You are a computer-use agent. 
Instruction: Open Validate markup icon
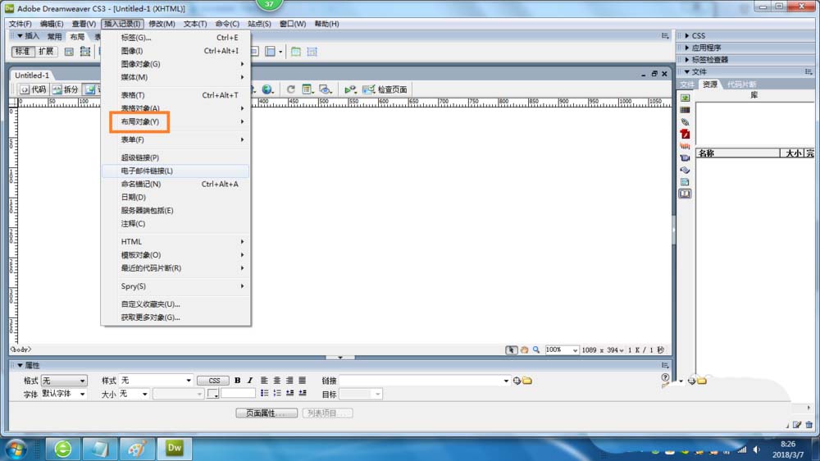350,89
